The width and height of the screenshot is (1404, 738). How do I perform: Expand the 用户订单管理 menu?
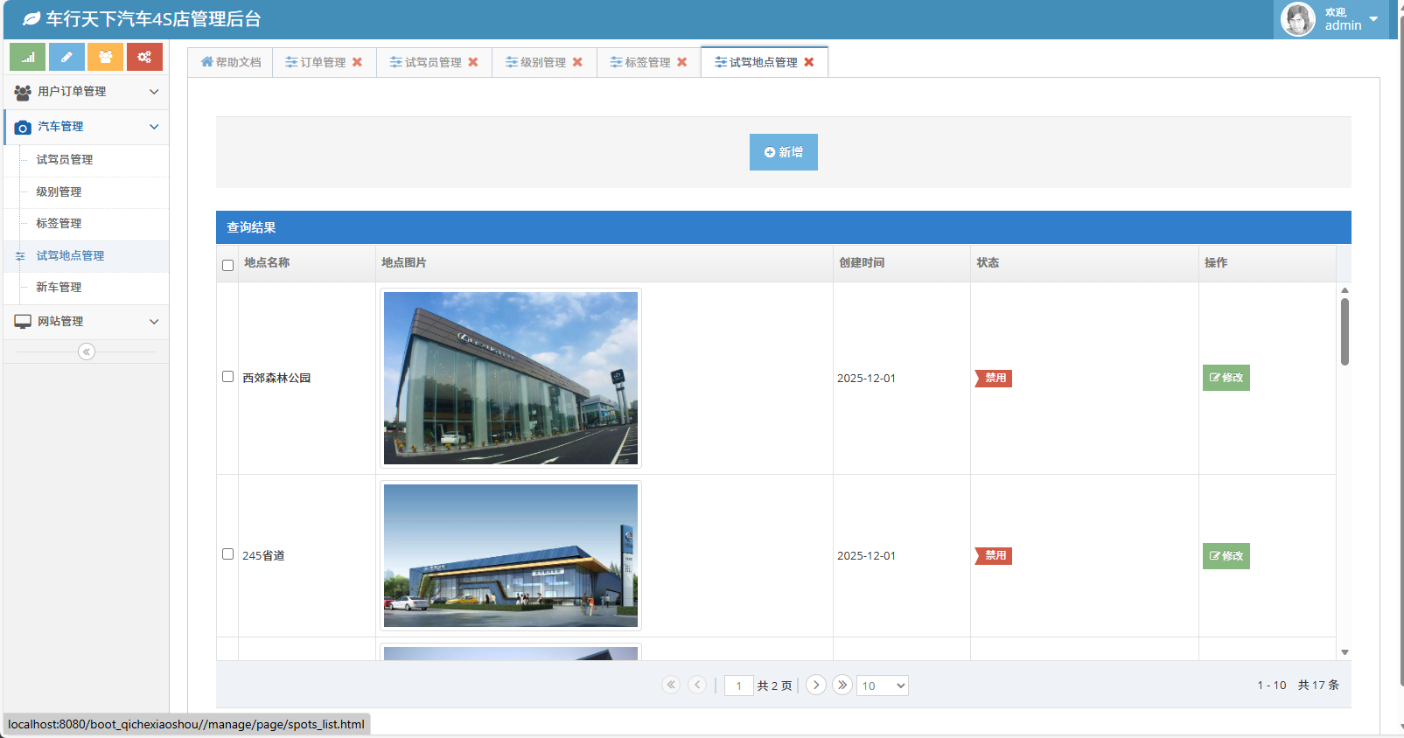tap(86, 92)
